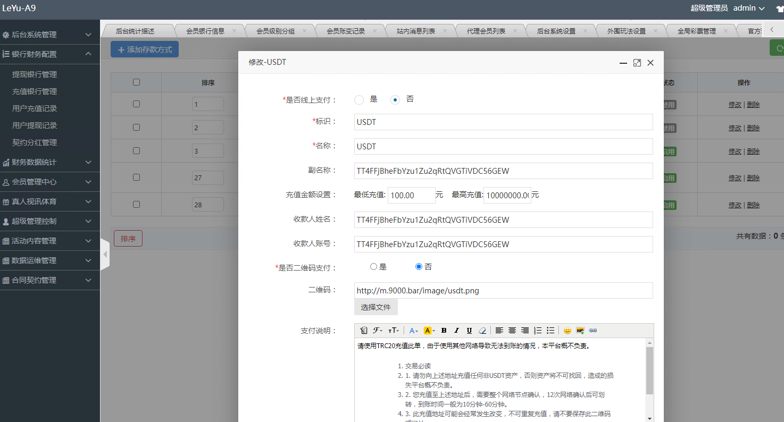Apply italic formatting in the editor toolbar
Viewport: 784px width, 422px height.
pyautogui.click(x=456, y=331)
